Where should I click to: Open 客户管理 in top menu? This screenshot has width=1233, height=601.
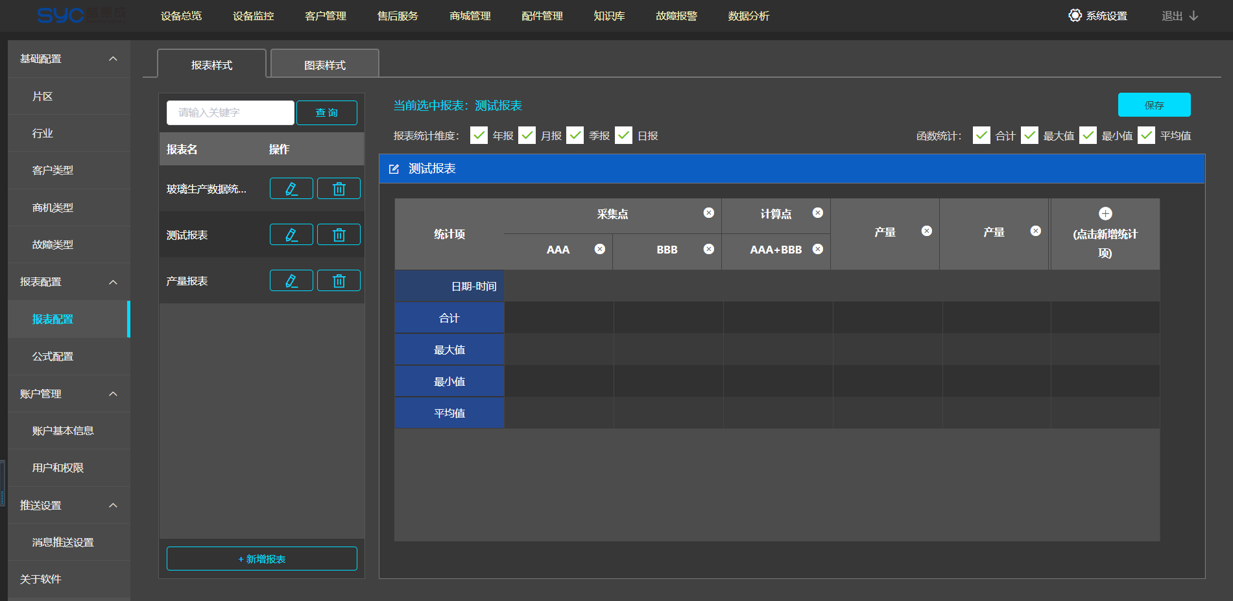click(x=326, y=16)
